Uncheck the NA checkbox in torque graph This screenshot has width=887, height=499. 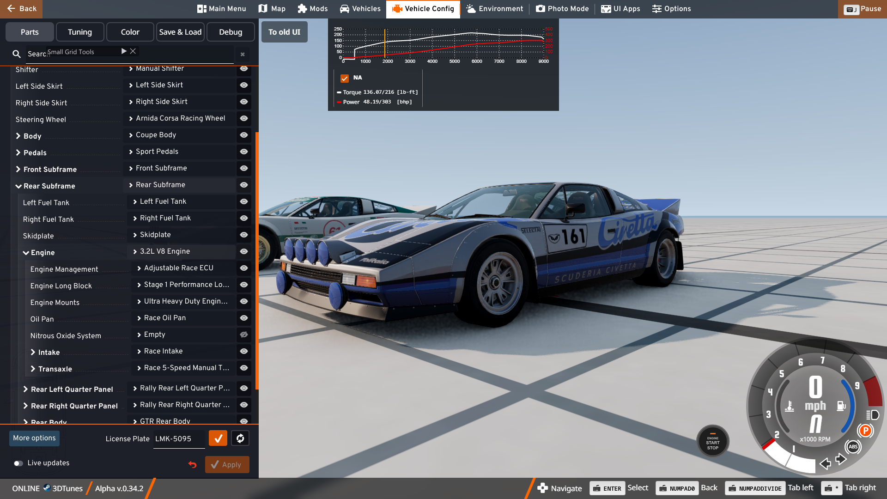(344, 78)
